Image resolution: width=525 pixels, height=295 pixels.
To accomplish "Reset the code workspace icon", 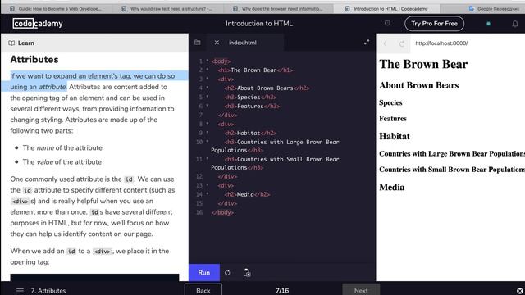I will pyautogui.click(x=227, y=273).
